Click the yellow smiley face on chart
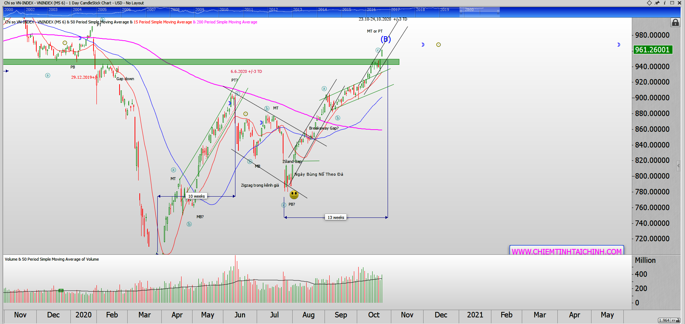Viewport: 685px width, 324px height. [x=294, y=195]
